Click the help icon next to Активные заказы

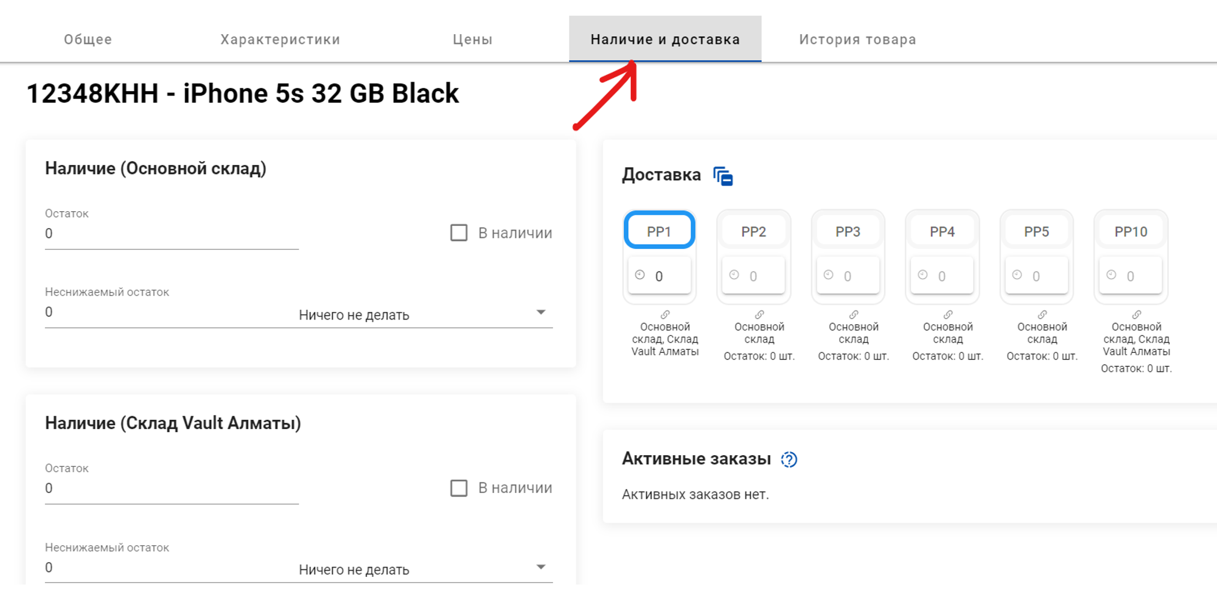point(789,459)
